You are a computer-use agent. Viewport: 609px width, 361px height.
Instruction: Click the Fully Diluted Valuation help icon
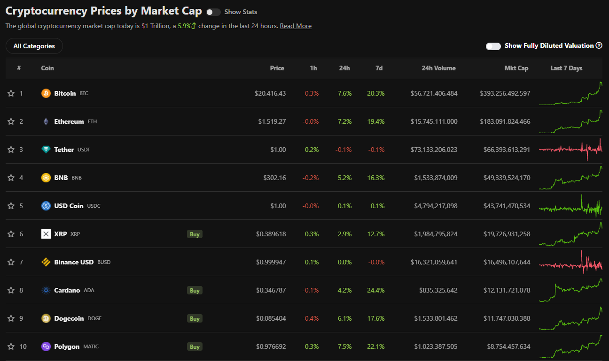[x=599, y=45]
